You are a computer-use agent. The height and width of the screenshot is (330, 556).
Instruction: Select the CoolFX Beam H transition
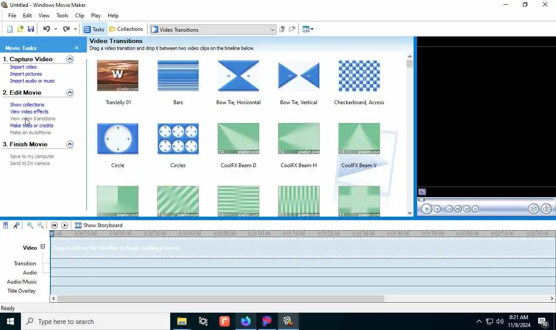(299, 139)
